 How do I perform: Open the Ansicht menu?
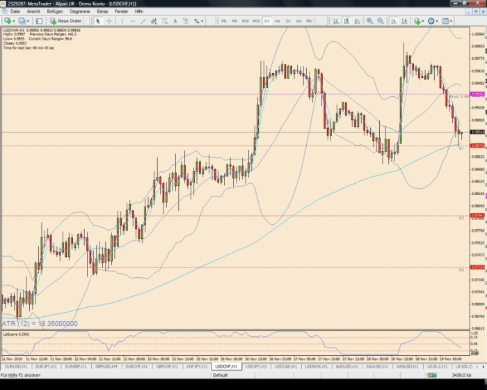coord(33,11)
